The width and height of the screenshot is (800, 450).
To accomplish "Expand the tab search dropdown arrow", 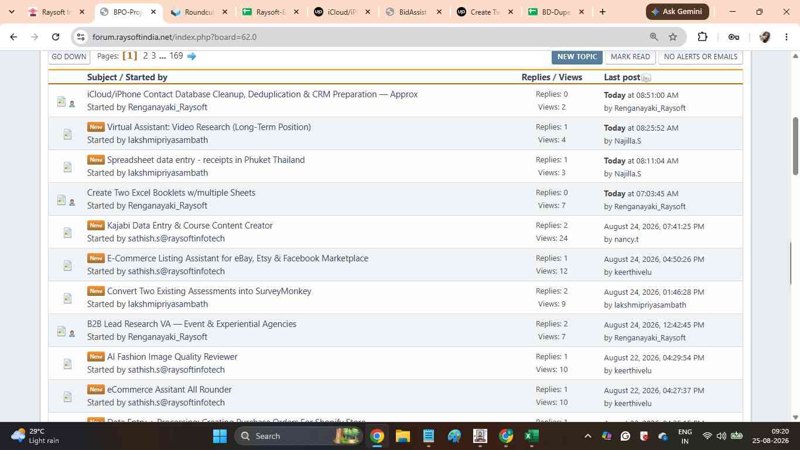I will tap(11, 12).
